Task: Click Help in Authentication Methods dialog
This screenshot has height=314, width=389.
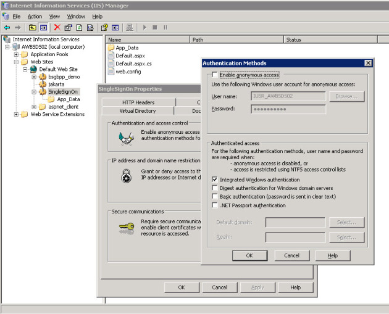Action: click(332, 255)
